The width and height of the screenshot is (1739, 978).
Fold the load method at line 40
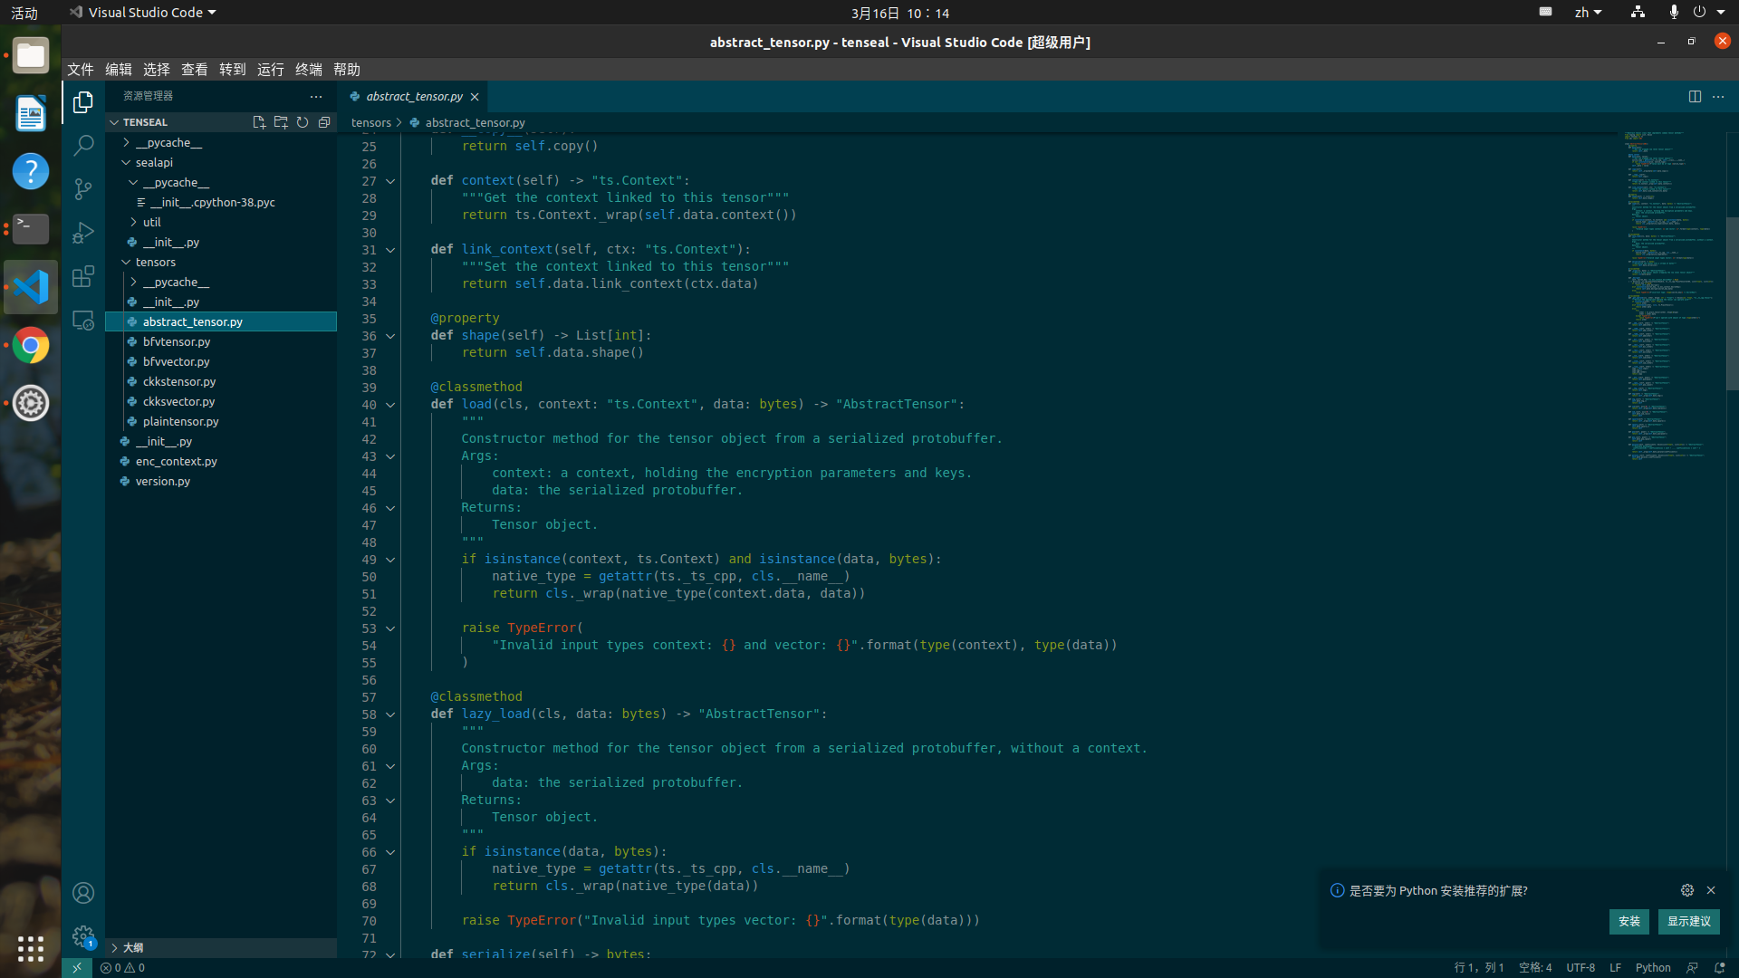click(390, 405)
